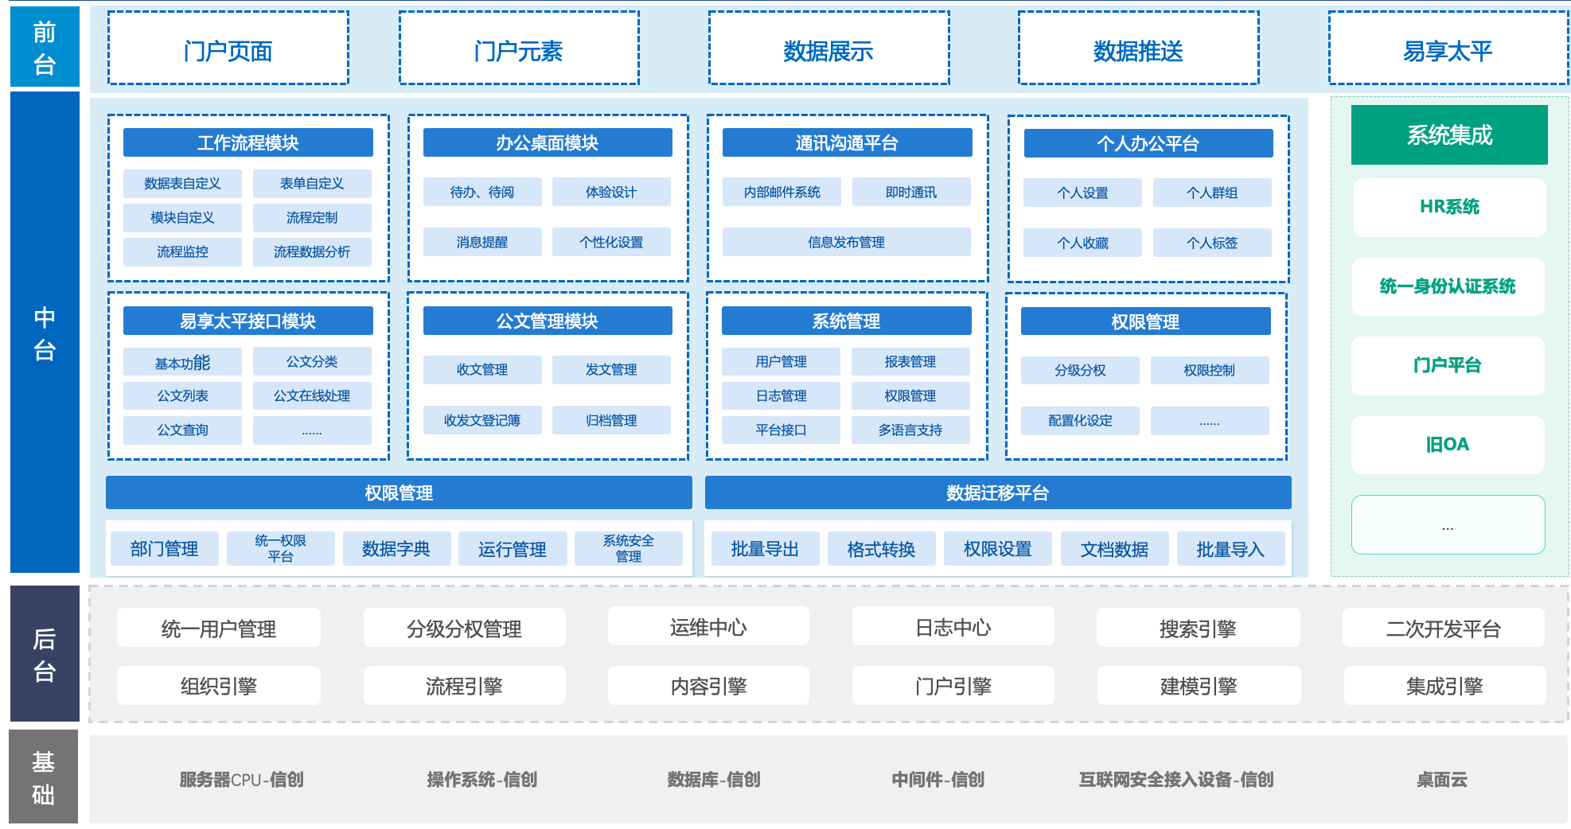The height and width of the screenshot is (829, 1571).
Task: Select the 二次开发平台 box
Action: pyautogui.click(x=1444, y=629)
